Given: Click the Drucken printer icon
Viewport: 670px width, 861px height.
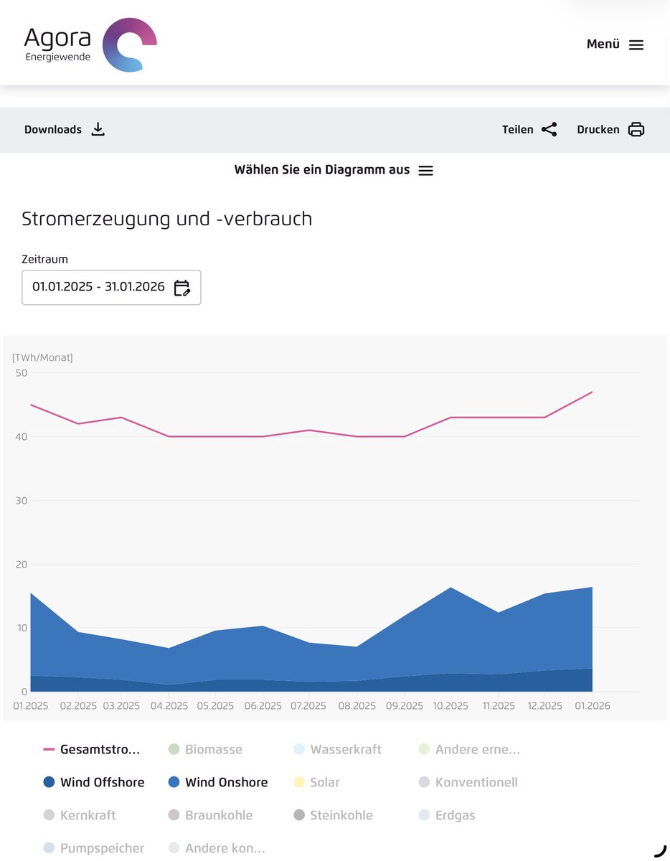Looking at the screenshot, I should pyautogui.click(x=636, y=130).
